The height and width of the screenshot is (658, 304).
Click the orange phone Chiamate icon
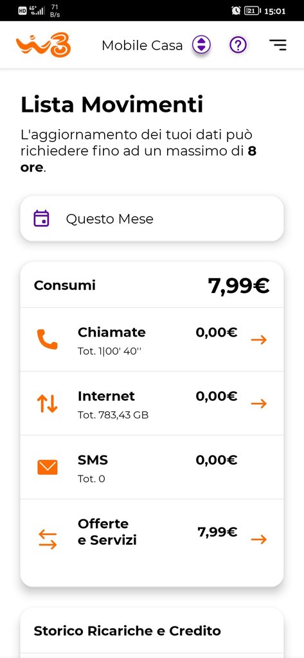click(x=47, y=339)
